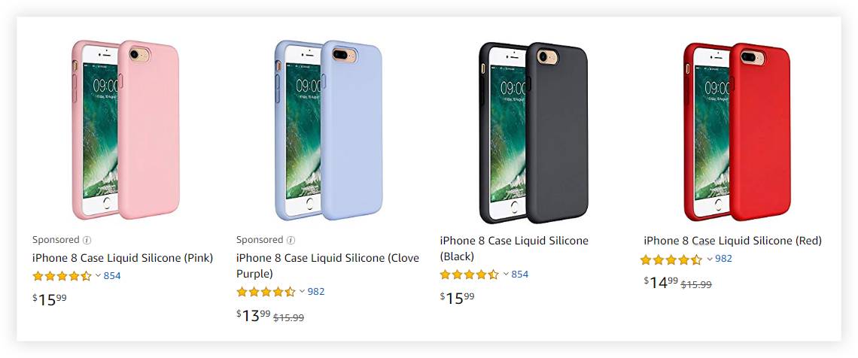858x358 pixels.
Task: Click the star rating of the Black case
Action: tap(469, 275)
